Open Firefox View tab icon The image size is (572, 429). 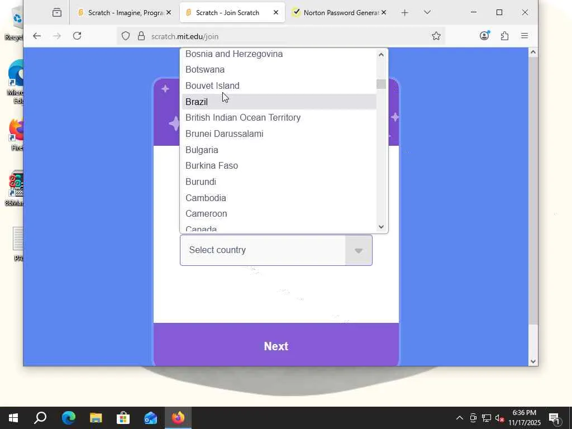click(x=57, y=13)
